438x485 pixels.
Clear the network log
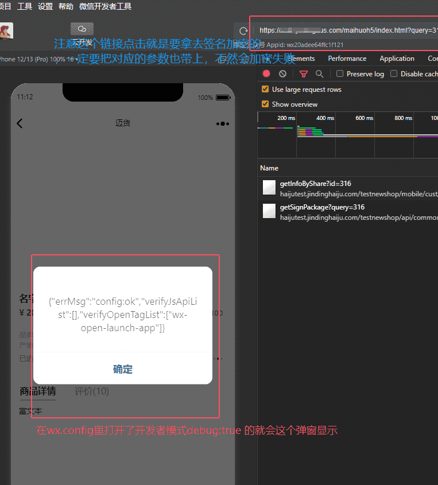click(283, 73)
